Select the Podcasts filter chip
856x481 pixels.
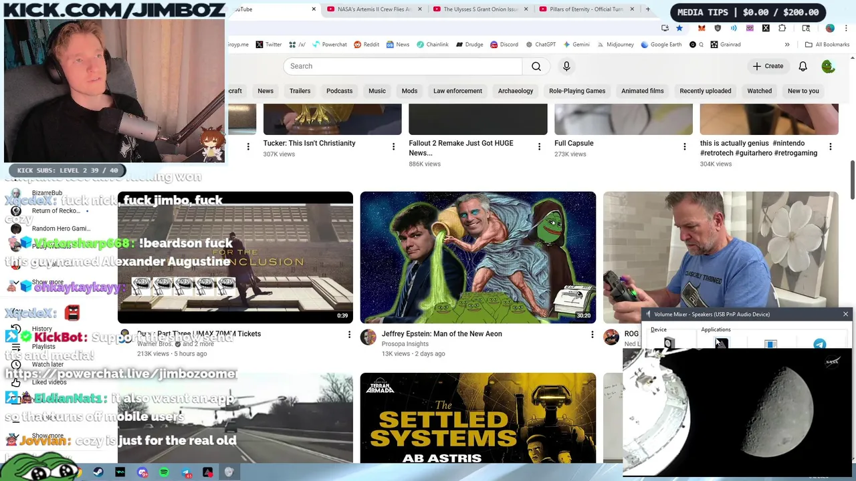(x=339, y=91)
